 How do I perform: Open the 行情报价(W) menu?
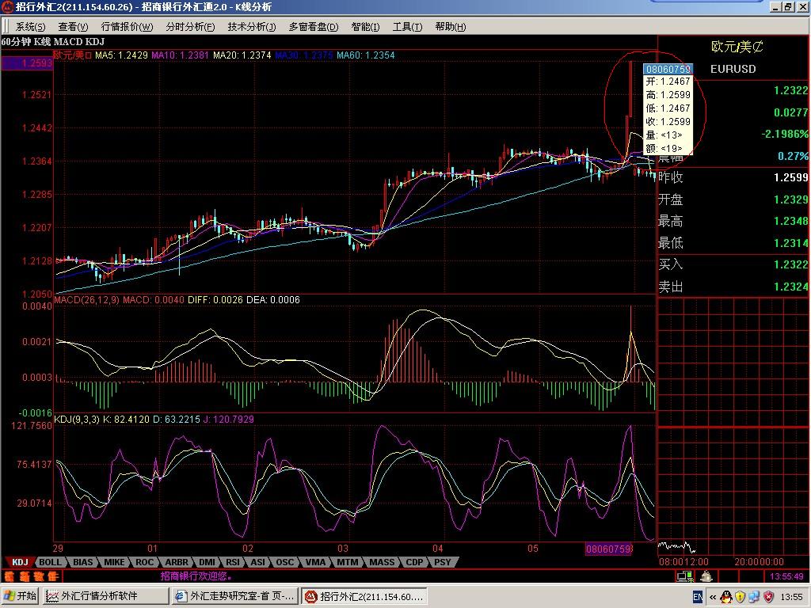(127, 27)
